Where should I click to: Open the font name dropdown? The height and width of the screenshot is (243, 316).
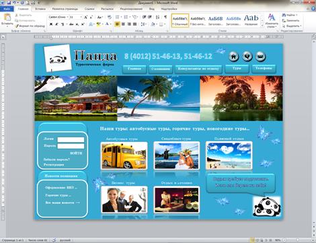(67, 17)
